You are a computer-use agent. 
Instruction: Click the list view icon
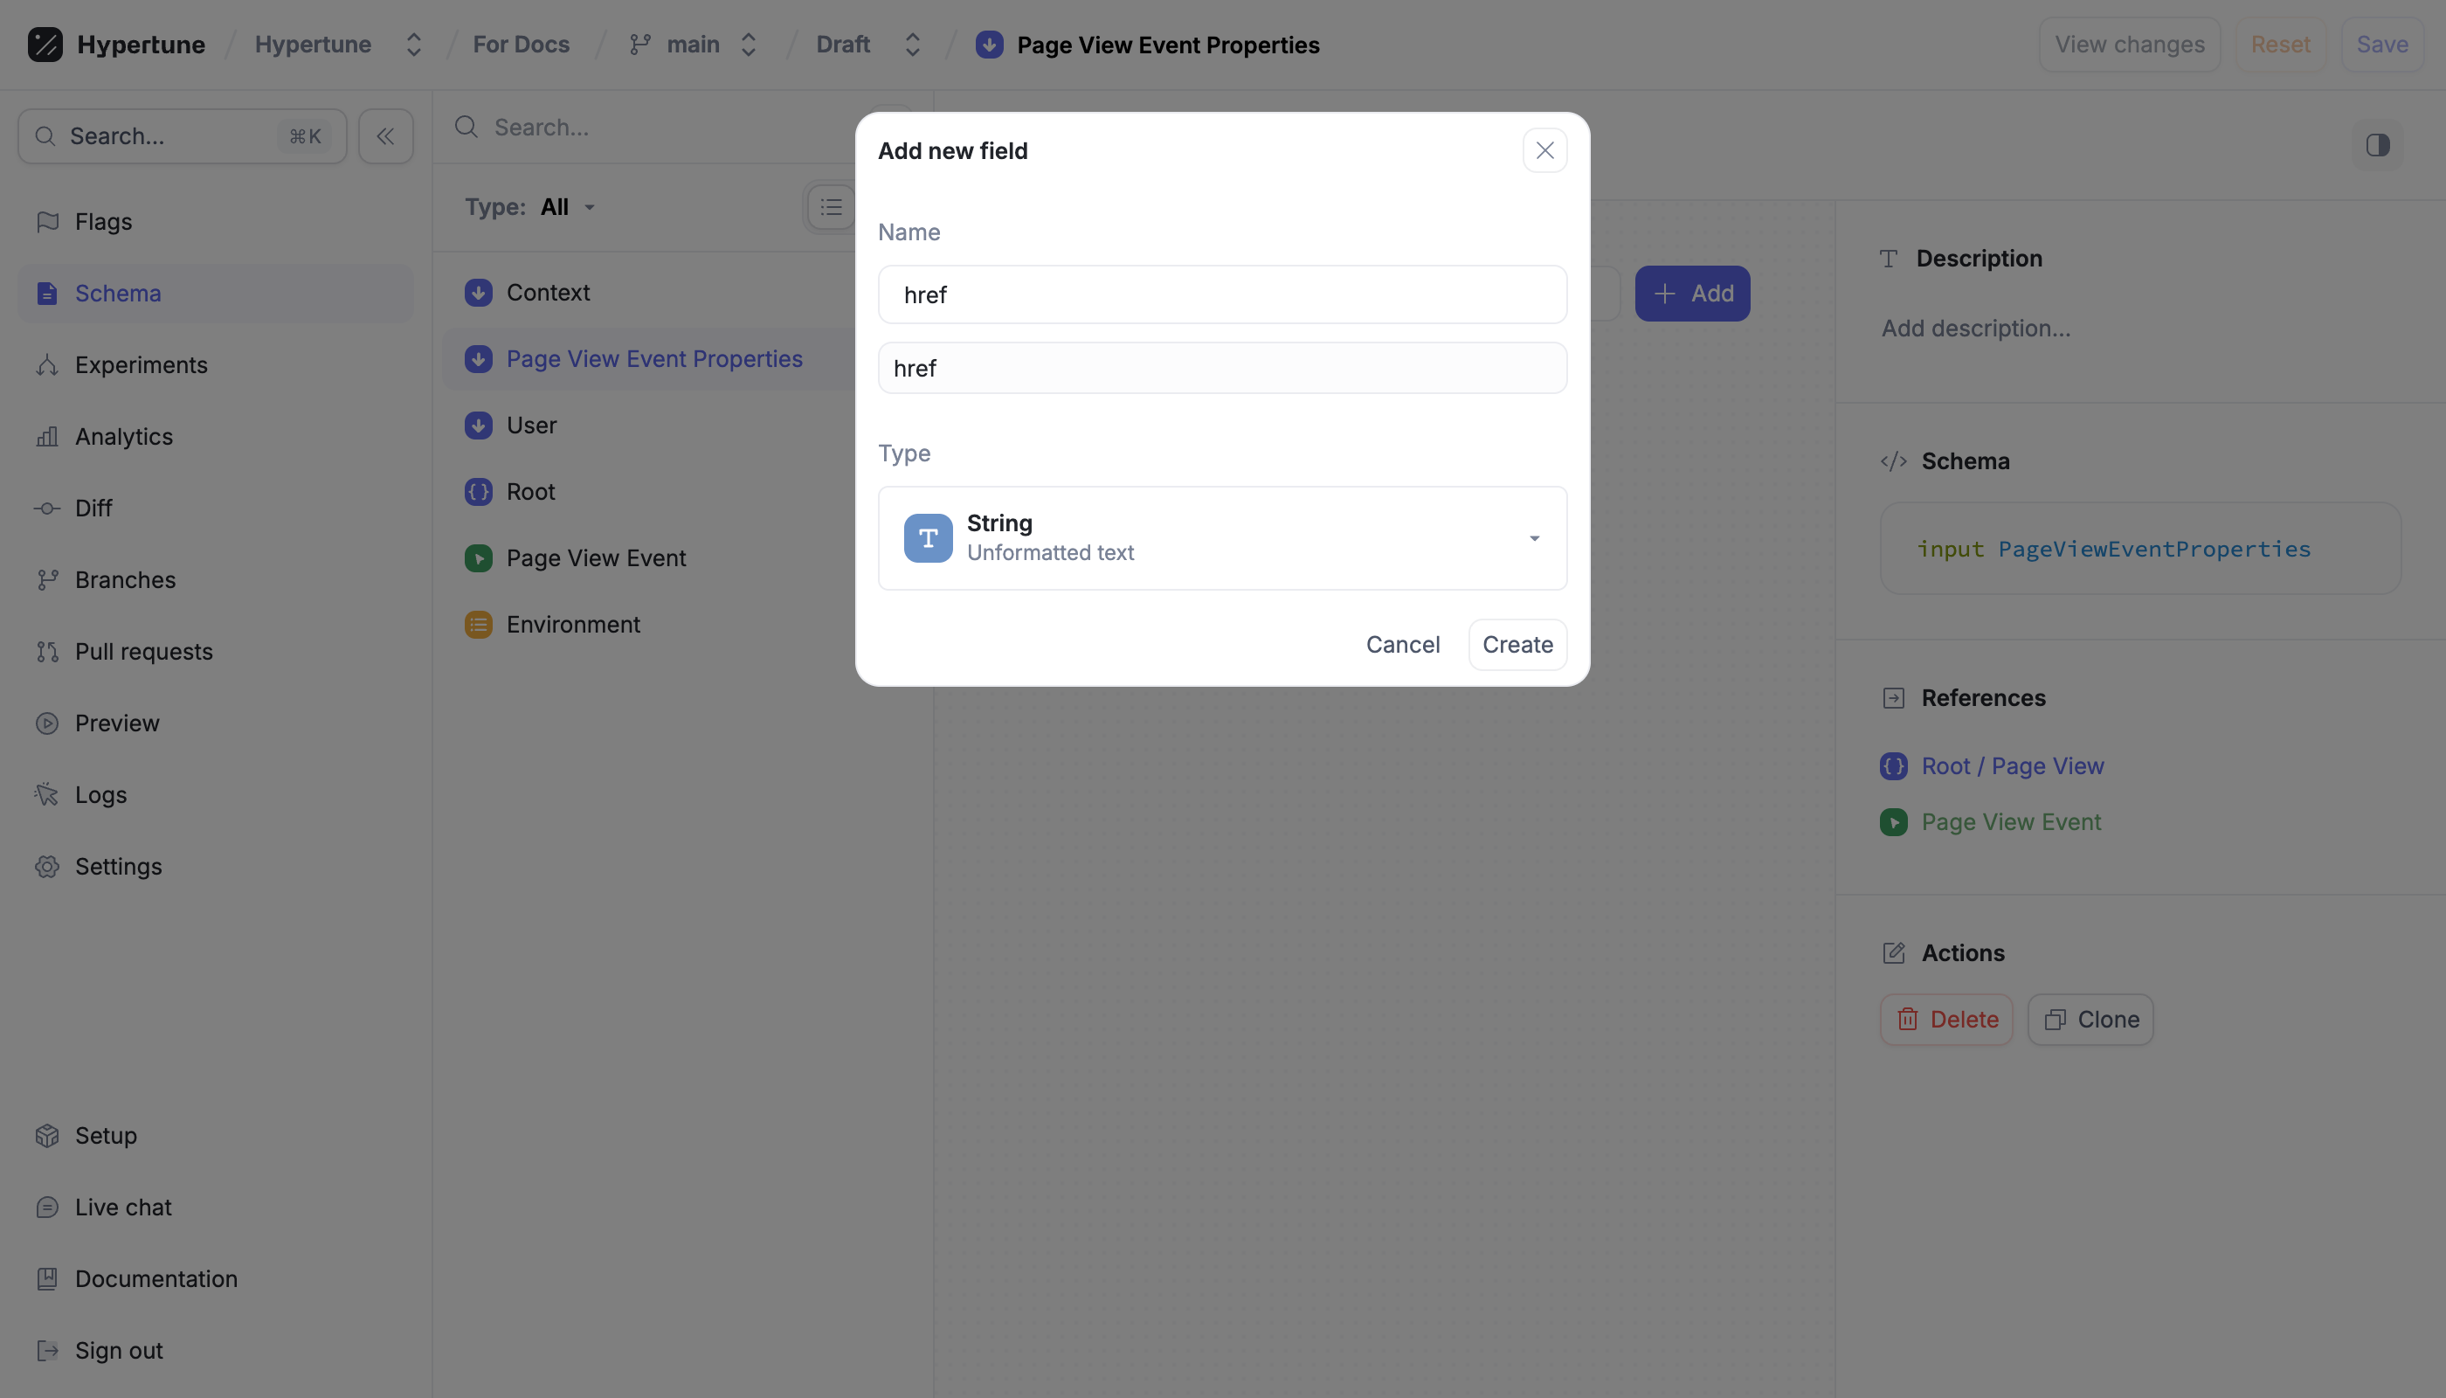point(831,207)
